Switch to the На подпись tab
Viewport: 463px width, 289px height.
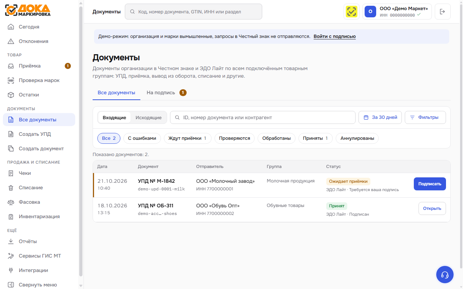point(166,92)
